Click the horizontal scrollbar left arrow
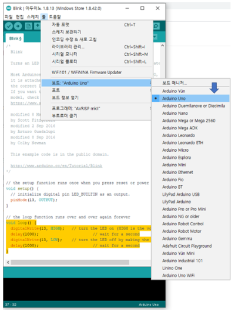The height and width of the screenshot is (310, 235). (8, 262)
